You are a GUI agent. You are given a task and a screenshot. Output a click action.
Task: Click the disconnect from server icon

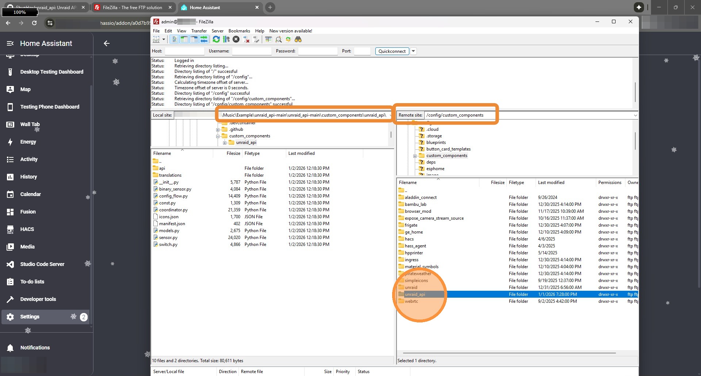(246, 39)
